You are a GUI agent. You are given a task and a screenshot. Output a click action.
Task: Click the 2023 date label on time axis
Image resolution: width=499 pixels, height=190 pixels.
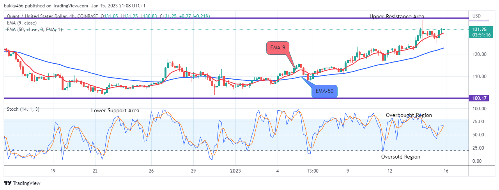235,171
